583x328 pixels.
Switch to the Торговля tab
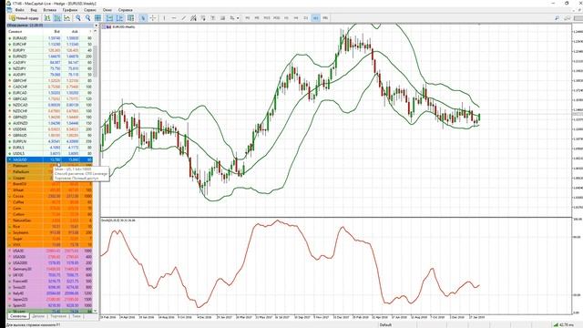click(58, 316)
